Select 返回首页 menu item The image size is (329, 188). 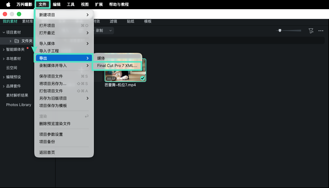pos(64,153)
